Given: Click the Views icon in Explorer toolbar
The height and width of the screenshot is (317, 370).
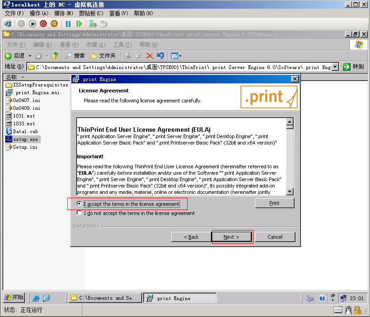Looking at the screenshot, I should pyautogui.click(x=174, y=56).
